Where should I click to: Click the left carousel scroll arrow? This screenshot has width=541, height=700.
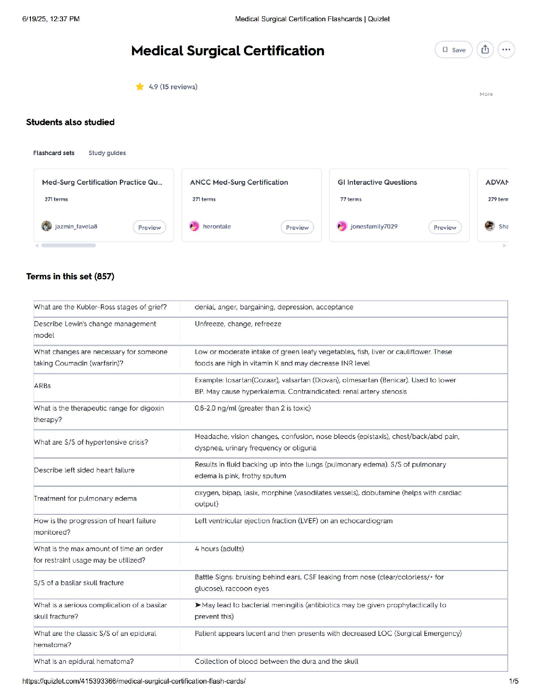(37, 245)
